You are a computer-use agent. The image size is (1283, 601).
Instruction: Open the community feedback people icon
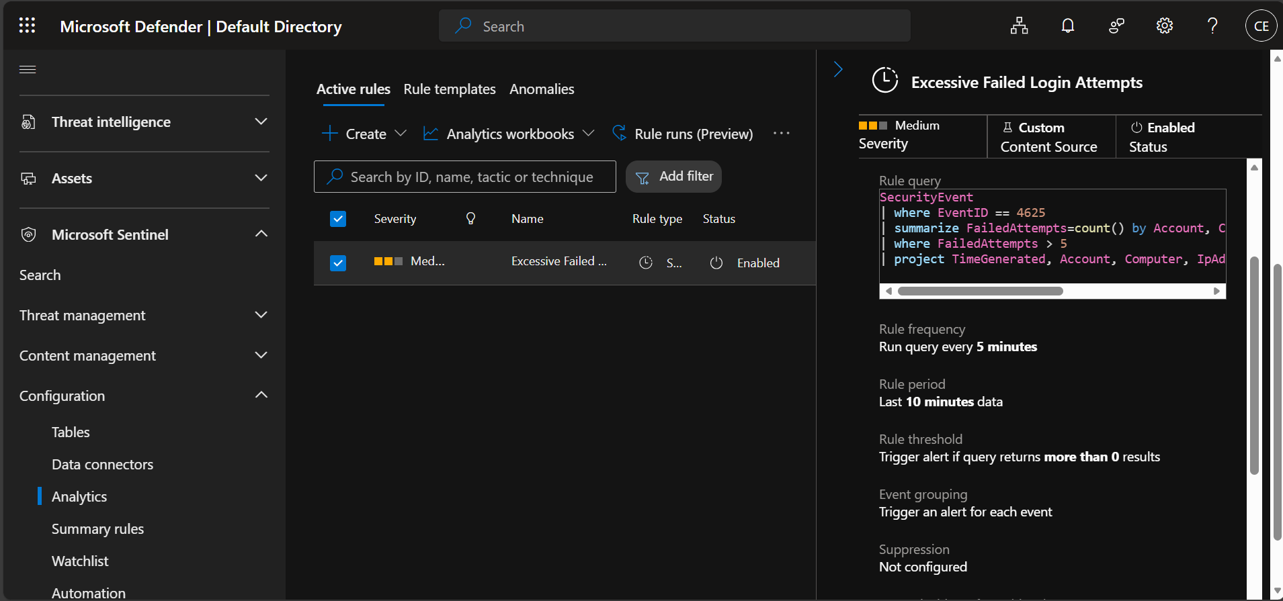[1116, 26]
